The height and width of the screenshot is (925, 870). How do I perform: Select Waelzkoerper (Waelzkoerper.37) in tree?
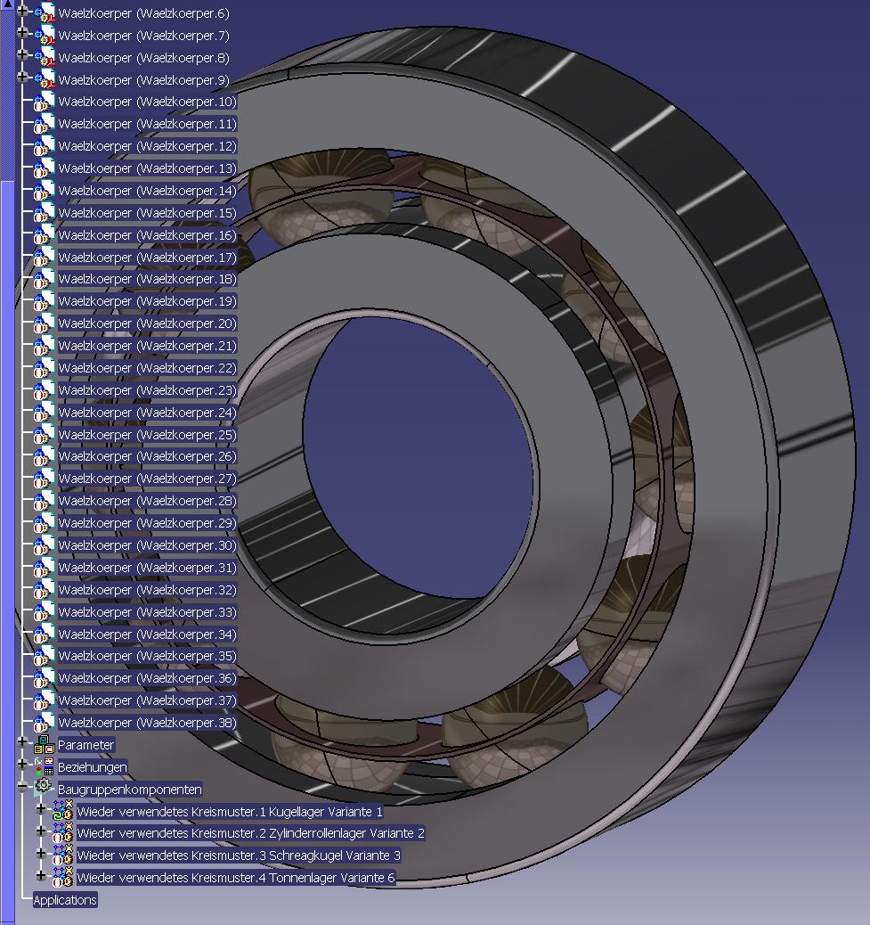(x=147, y=700)
